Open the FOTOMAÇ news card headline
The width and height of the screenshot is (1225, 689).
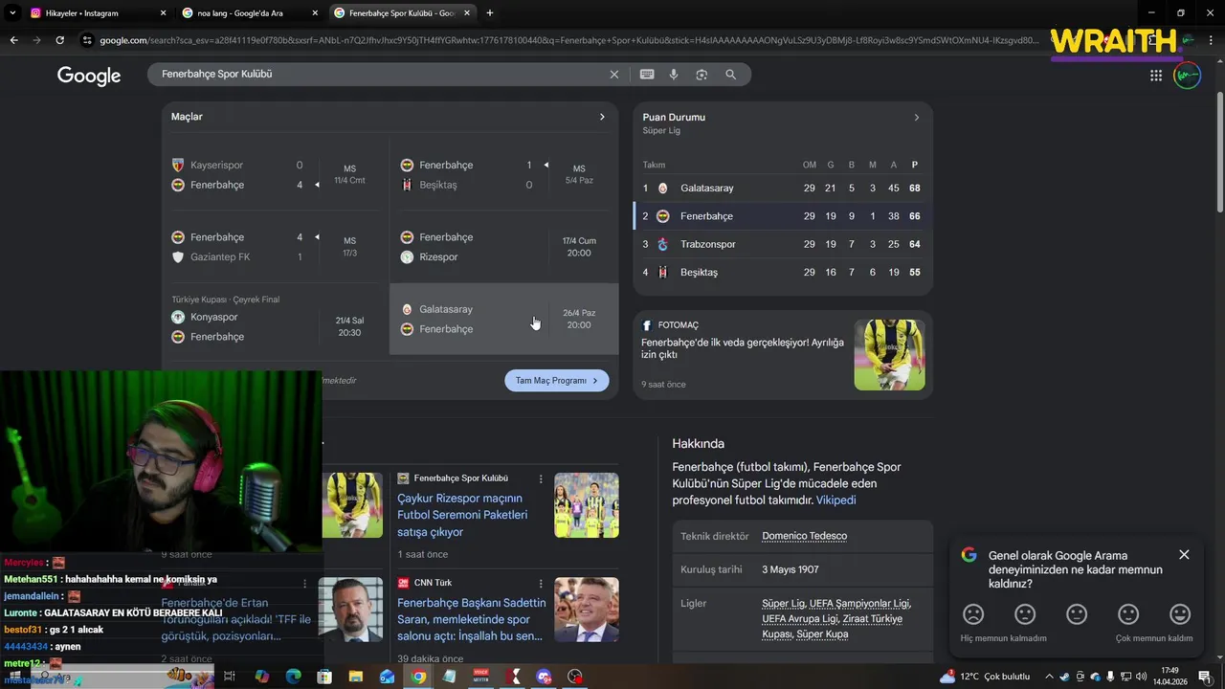point(743,348)
